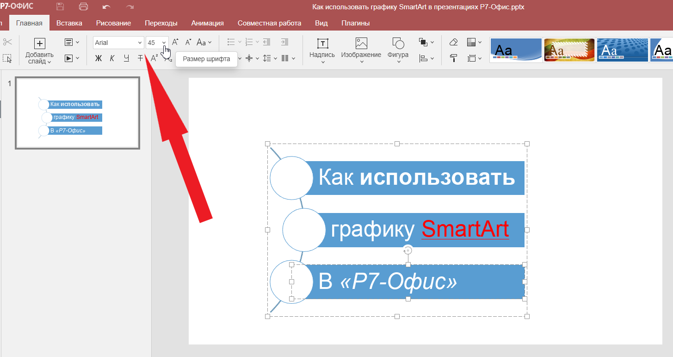Image resolution: width=673 pixels, height=357 pixels.
Task: Open the Рисование tab
Action: tap(113, 23)
